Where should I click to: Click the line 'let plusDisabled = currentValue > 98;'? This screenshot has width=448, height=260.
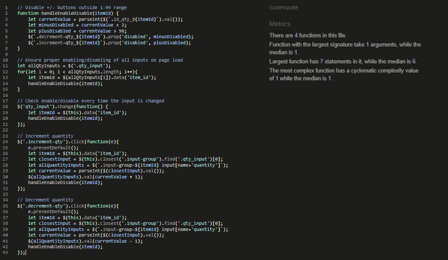(77, 31)
